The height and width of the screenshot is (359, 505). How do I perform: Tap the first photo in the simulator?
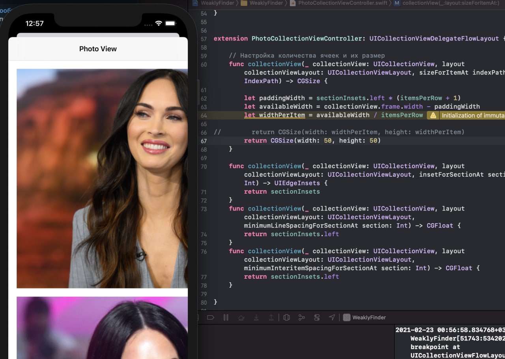(x=102, y=178)
